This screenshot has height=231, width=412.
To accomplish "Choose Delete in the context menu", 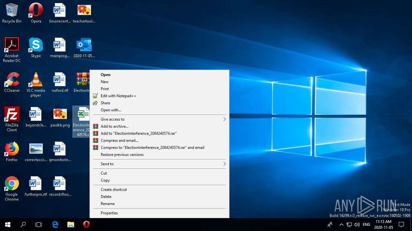I will (159, 197).
